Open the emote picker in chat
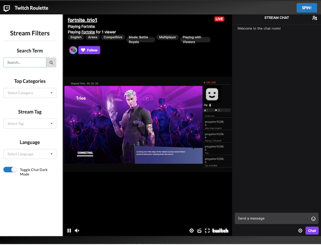 tap(313, 218)
